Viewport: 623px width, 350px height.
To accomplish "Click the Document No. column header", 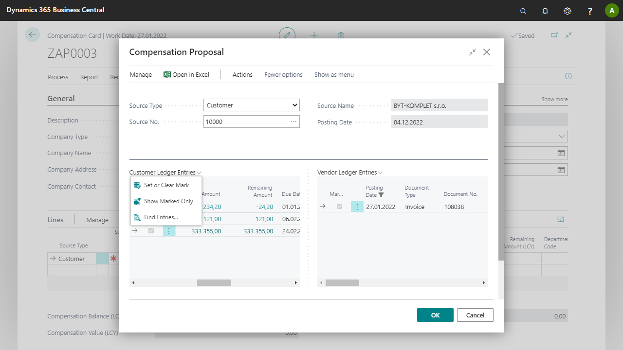I will click(460, 194).
